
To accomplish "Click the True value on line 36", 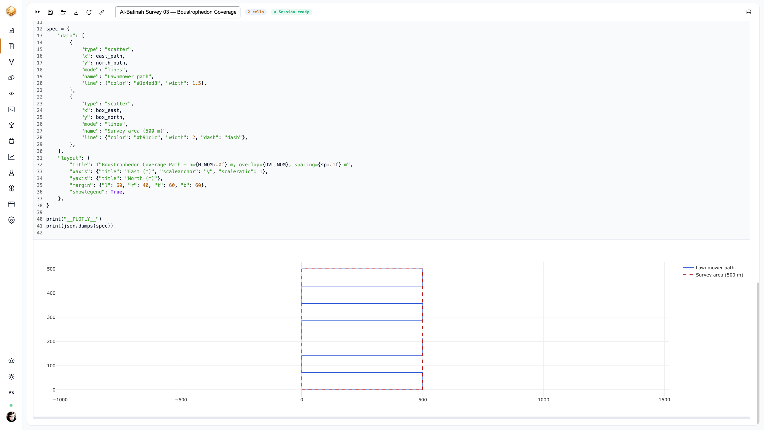I will (x=116, y=192).
